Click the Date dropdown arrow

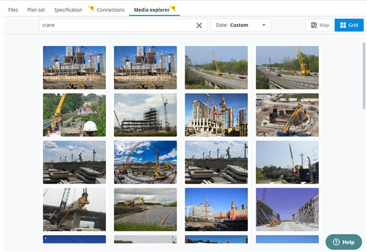click(x=264, y=25)
